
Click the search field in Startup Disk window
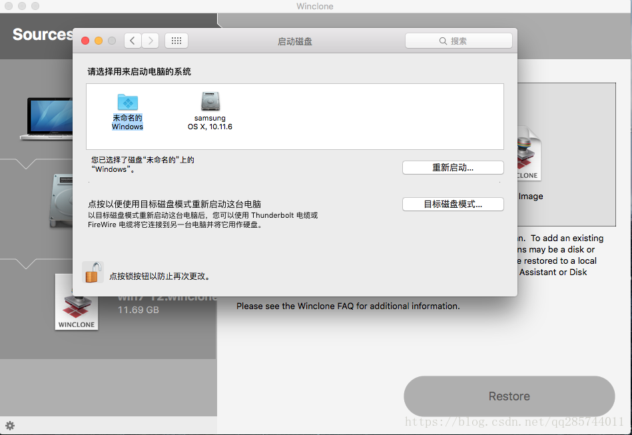click(x=459, y=41)
